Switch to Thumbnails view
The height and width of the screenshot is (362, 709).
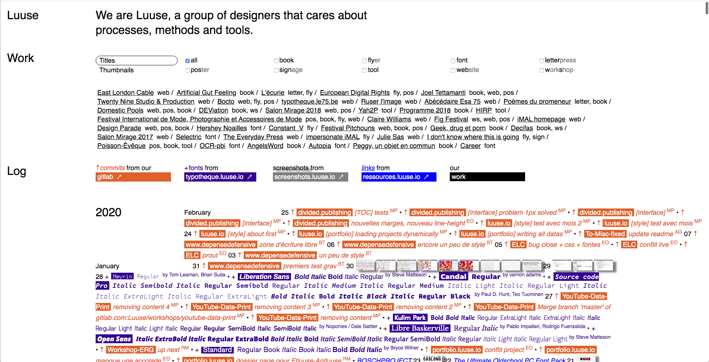click(x=116, y=70)
